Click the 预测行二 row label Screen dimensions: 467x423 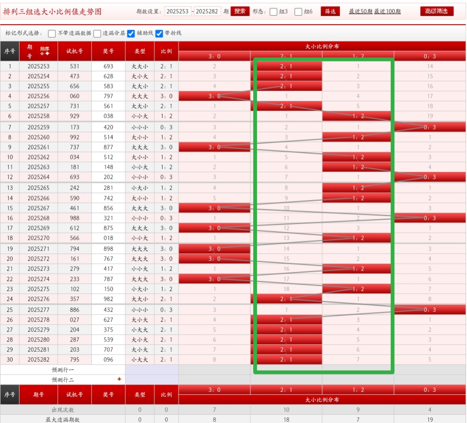click(x=63, y=380)
